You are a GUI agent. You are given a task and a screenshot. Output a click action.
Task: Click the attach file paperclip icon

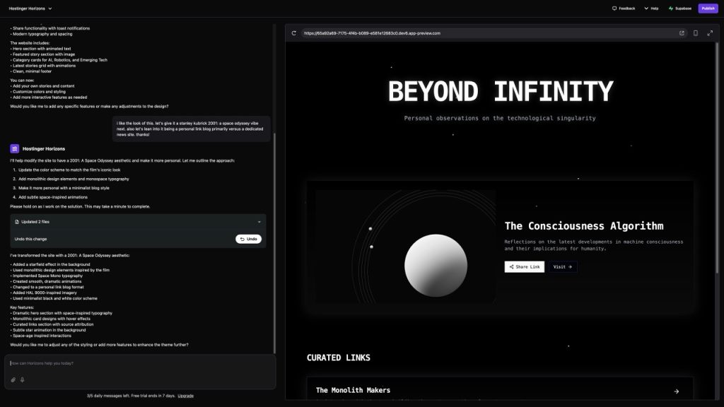pyautogui.click(x=13, y=379)
